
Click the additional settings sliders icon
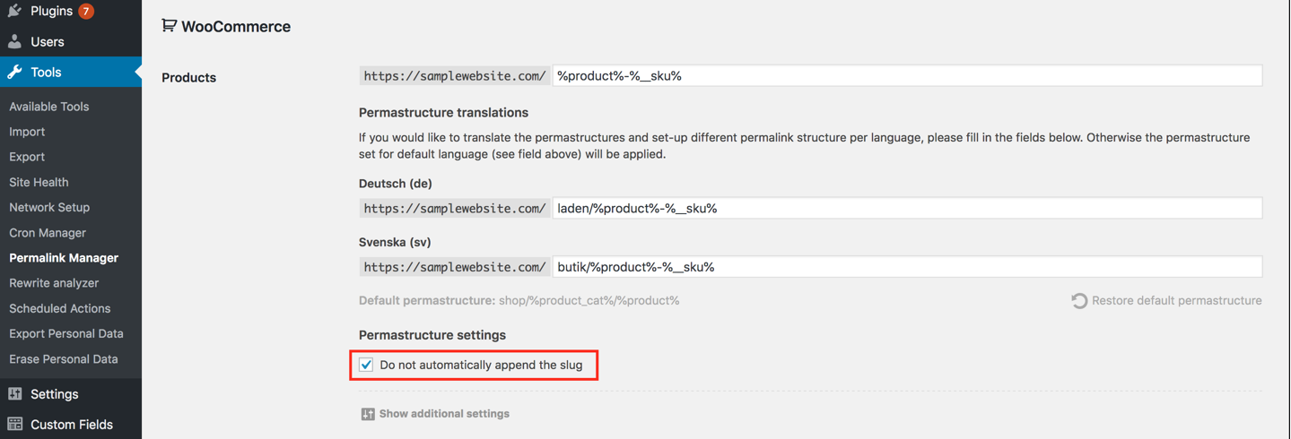point(368,414)
